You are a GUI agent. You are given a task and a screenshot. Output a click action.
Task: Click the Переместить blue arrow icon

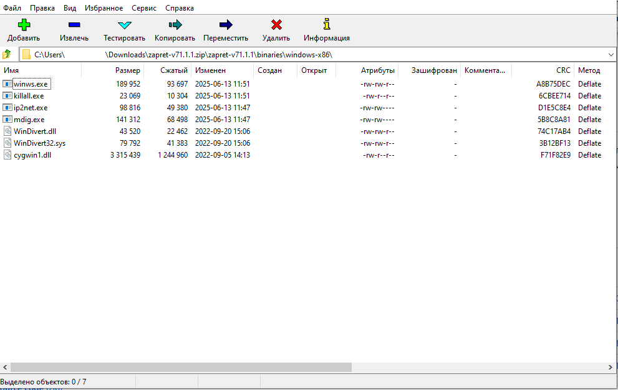pos(226,25)
